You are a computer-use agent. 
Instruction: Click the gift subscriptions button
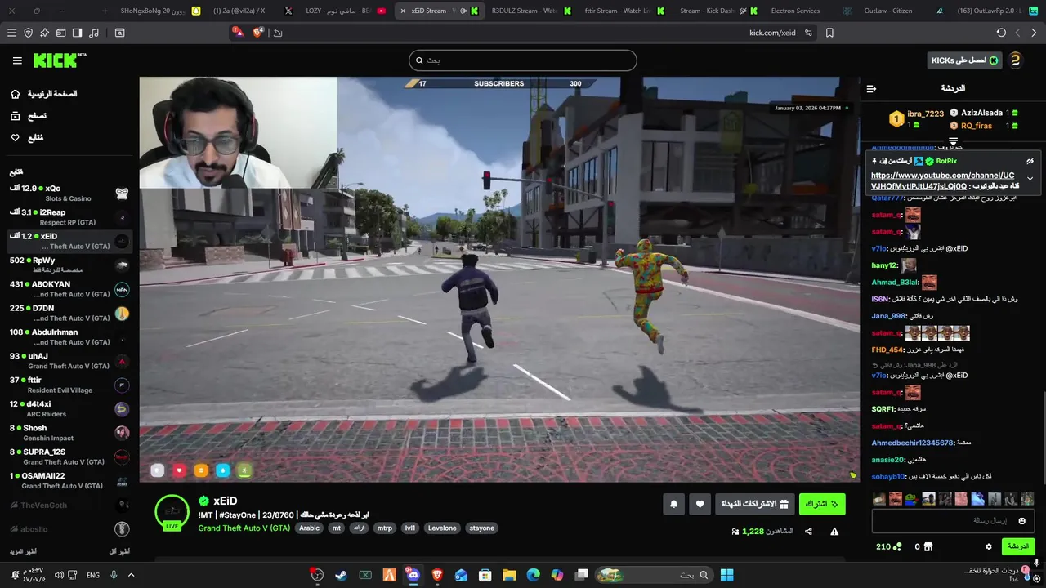[x=754, y=505]
